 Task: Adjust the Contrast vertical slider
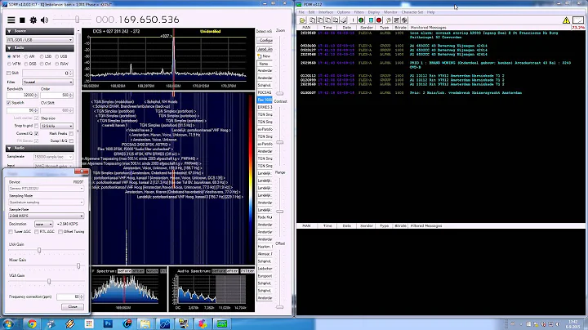tap(280, 142)
